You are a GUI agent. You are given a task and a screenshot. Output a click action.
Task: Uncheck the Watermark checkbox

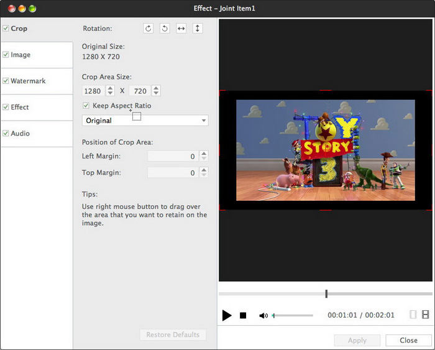coord(6,81)
